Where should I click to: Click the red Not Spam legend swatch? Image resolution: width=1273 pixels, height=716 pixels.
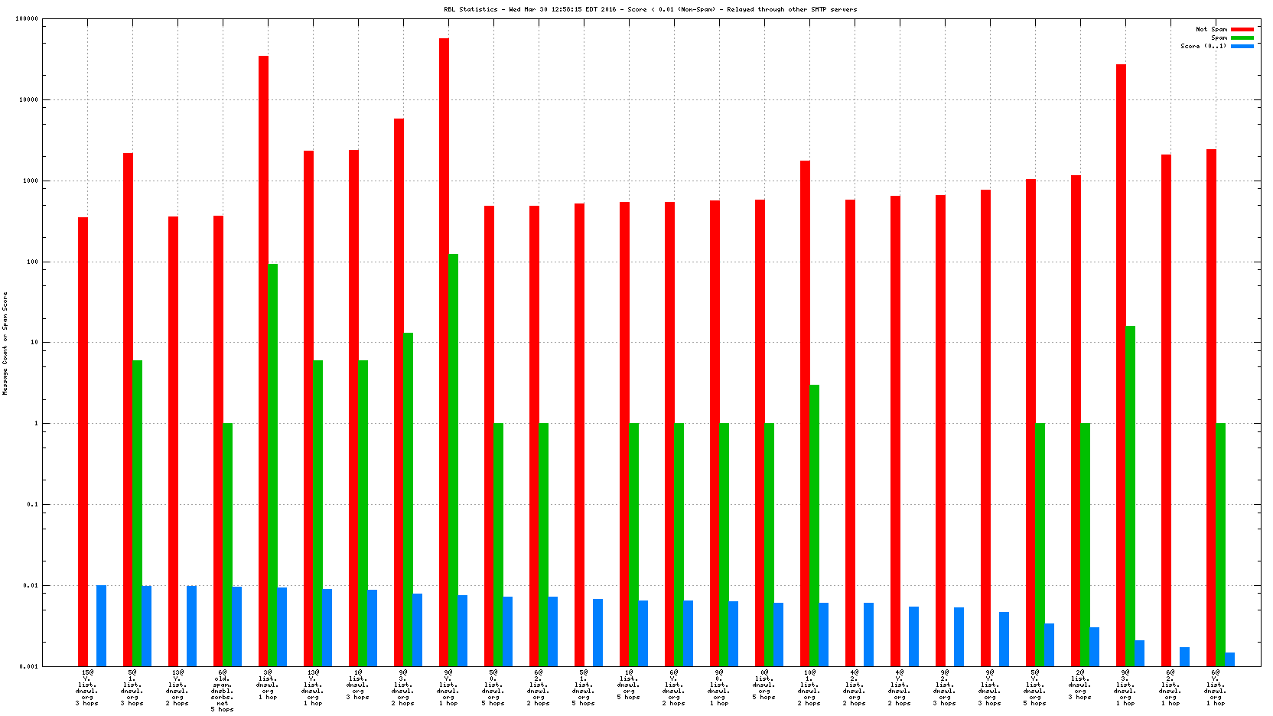point(1242,29)
